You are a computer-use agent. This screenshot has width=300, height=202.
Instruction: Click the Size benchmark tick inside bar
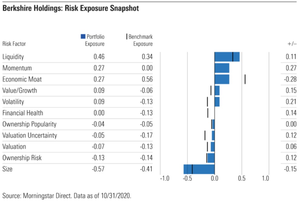click(x=192, y=169)
